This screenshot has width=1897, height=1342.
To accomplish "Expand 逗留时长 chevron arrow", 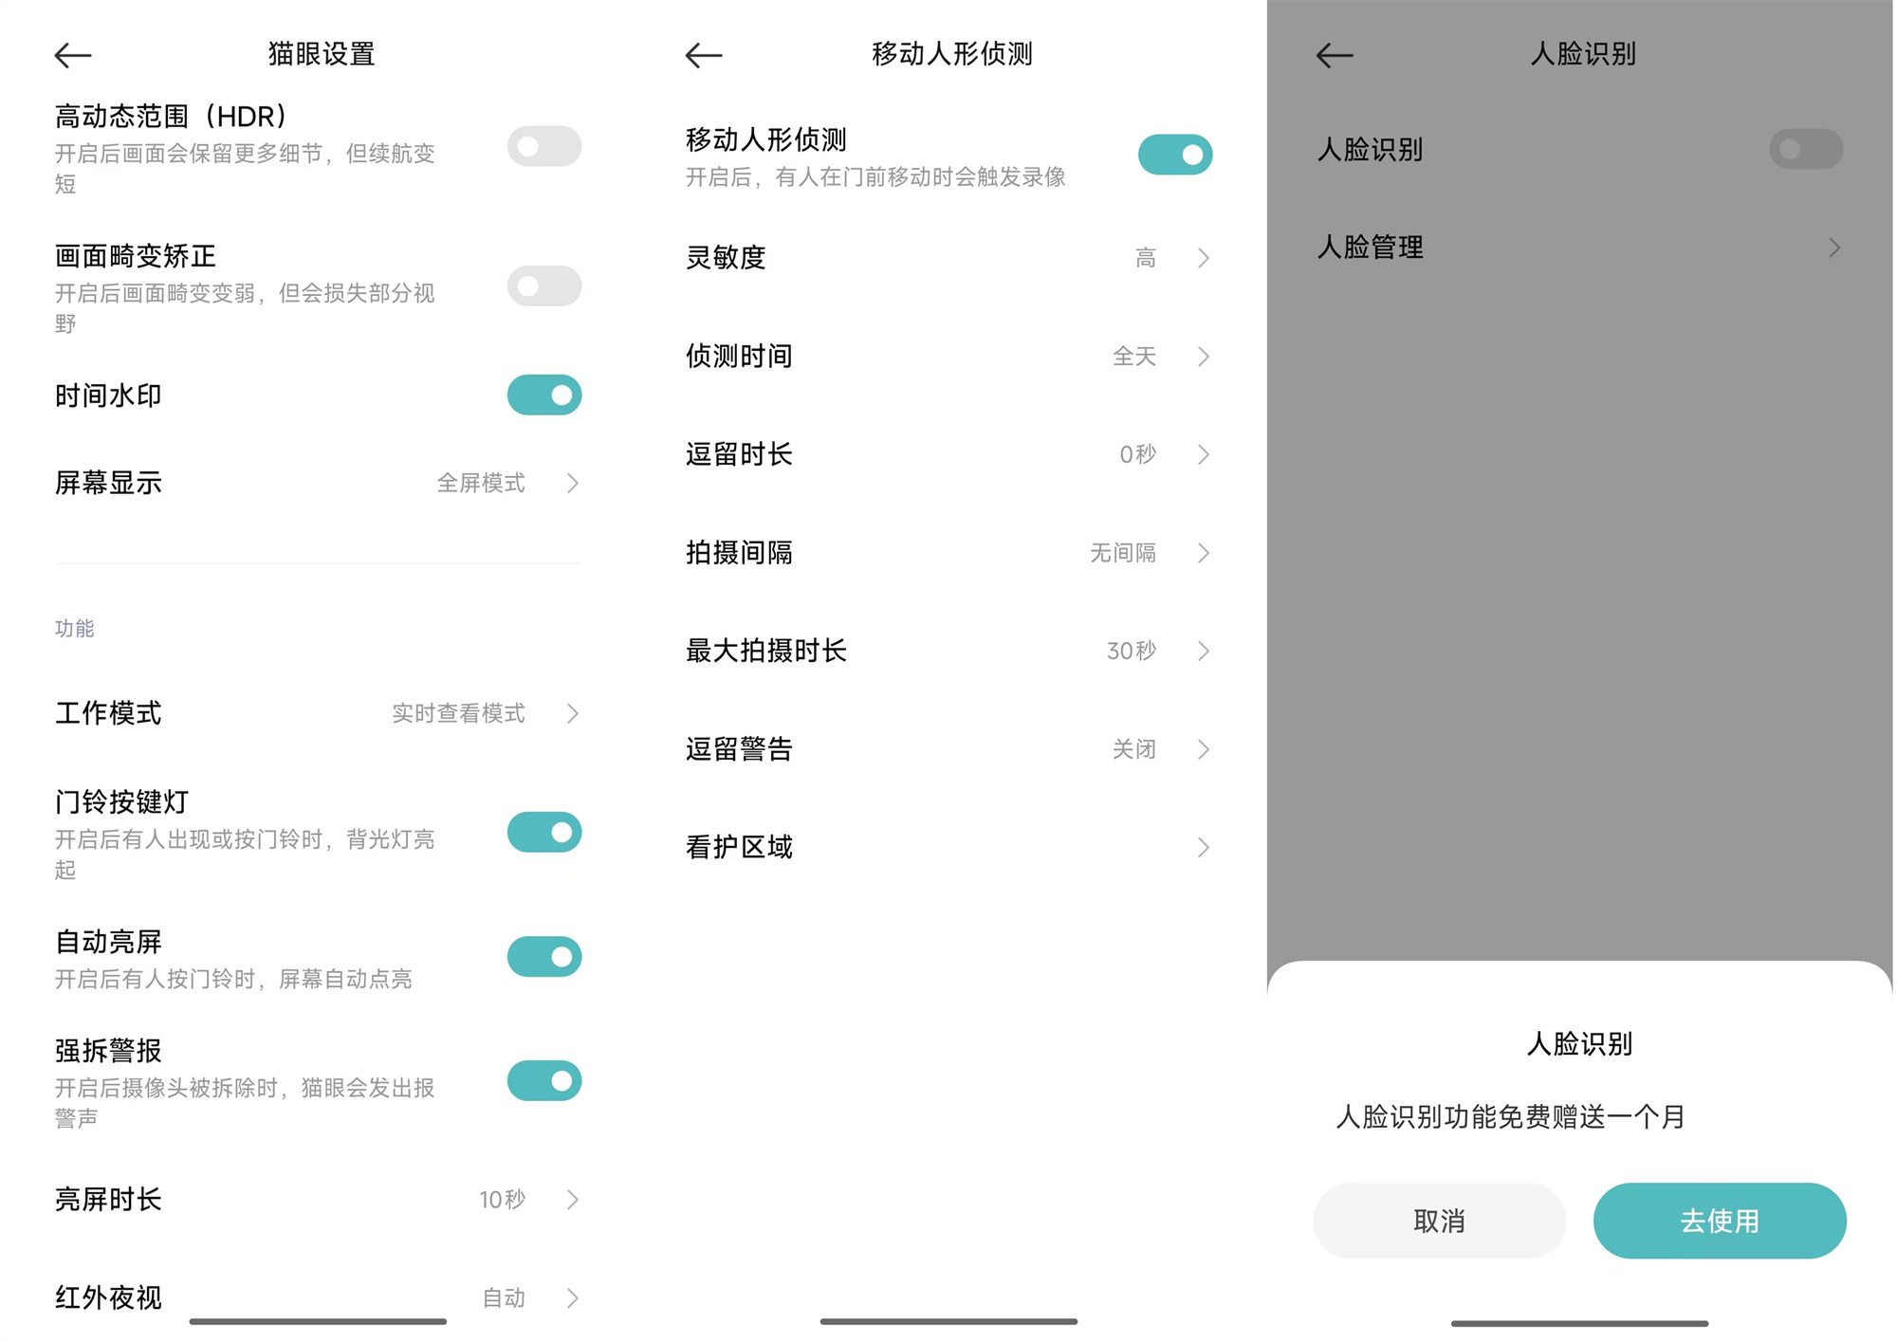I will (1204, 454).
